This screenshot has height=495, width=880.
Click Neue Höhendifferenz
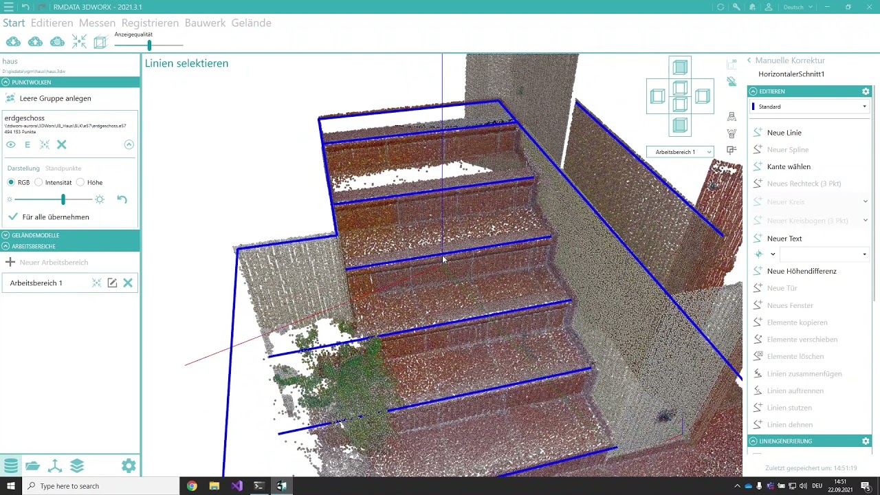pyautogui.click(x=802, y=271)
